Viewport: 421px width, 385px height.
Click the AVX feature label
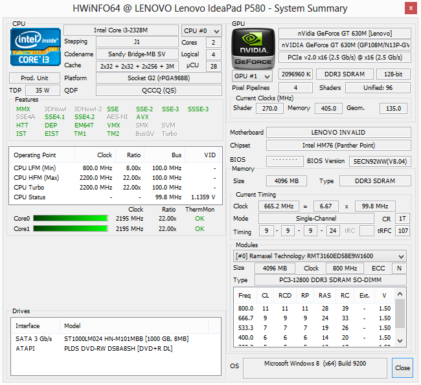click(x=142, y=117)
